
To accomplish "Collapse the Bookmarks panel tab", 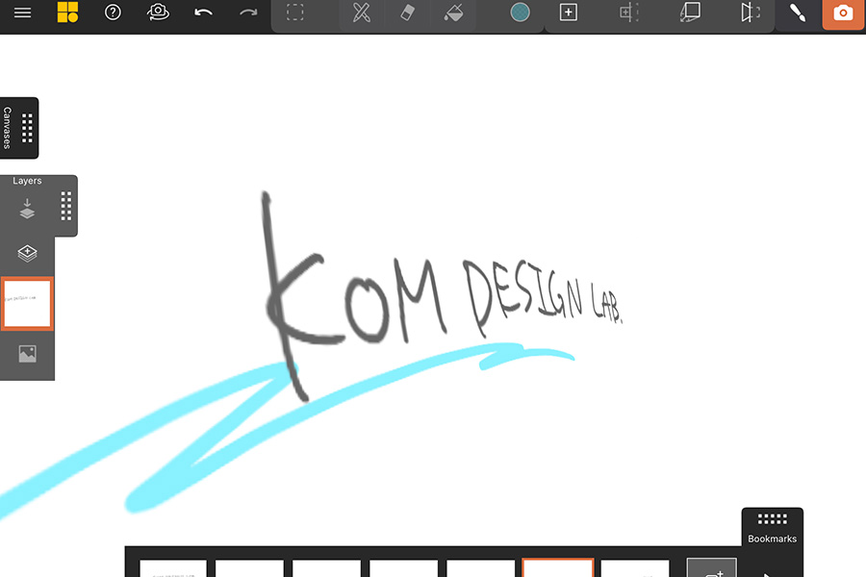I will coord(772,527).
